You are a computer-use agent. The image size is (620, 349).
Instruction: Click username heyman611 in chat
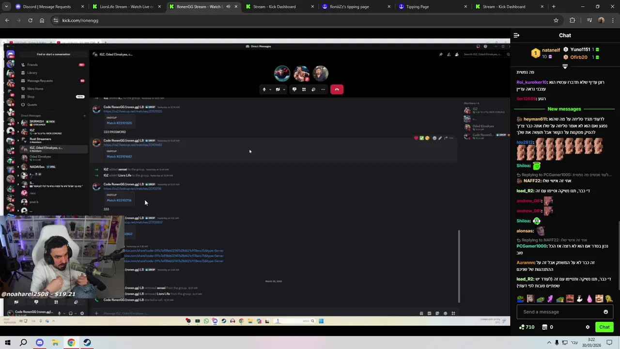pos(535,119)
